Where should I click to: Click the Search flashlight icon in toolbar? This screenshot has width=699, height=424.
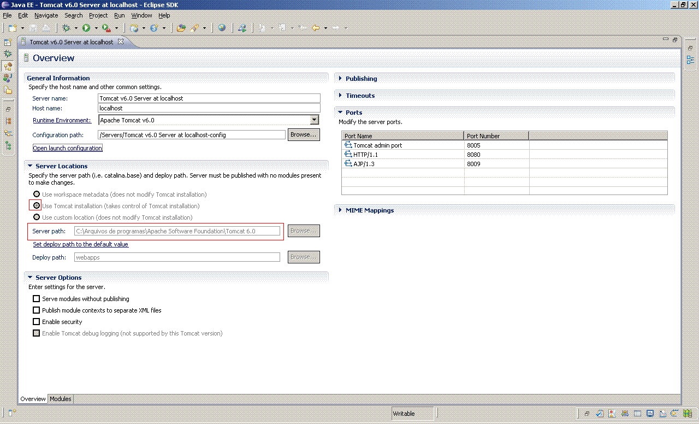[194, 27]
